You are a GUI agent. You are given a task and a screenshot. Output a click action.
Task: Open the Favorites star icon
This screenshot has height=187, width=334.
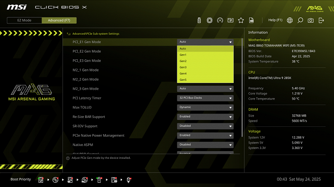241,20
